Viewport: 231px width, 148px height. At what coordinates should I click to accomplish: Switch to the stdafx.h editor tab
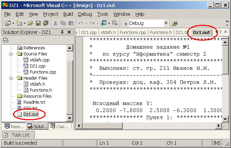[x=108, y=32]
